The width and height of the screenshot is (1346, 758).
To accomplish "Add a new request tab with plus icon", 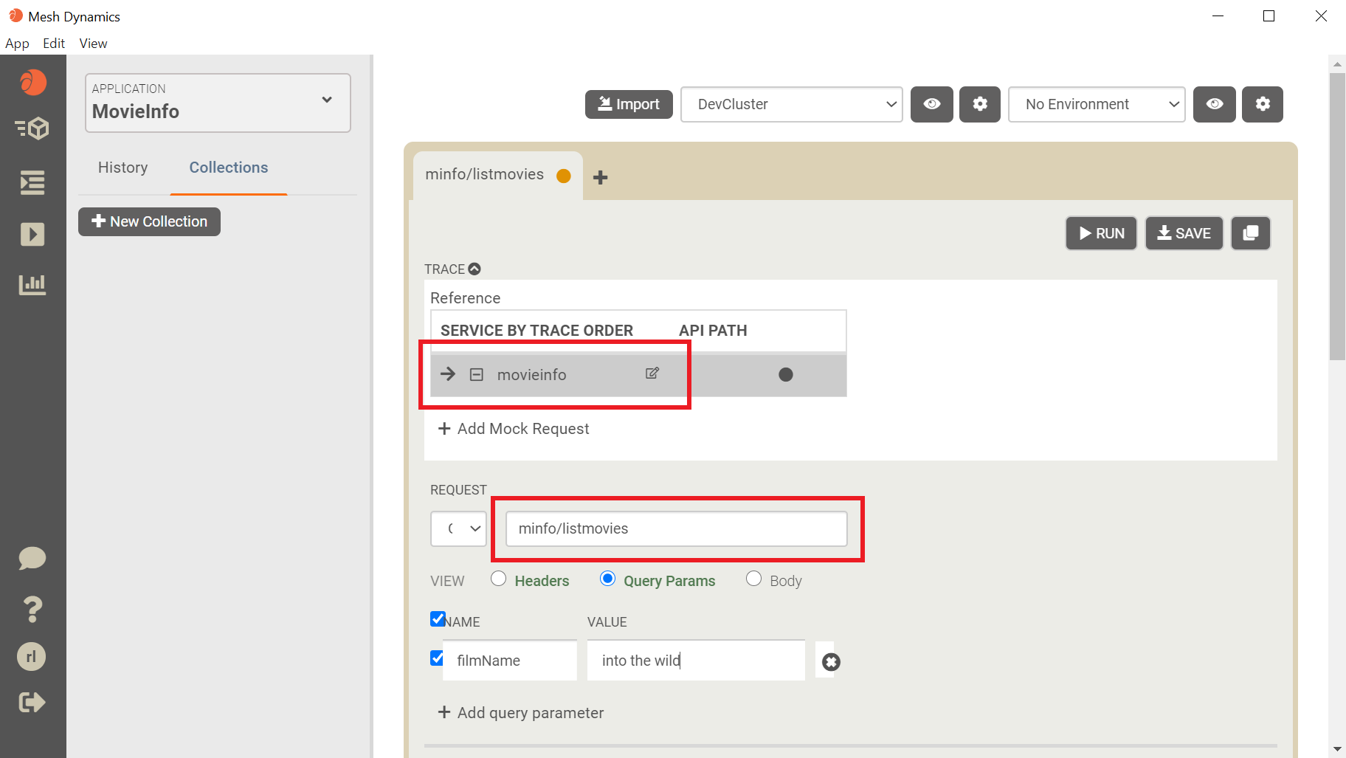I will point(601,177).
